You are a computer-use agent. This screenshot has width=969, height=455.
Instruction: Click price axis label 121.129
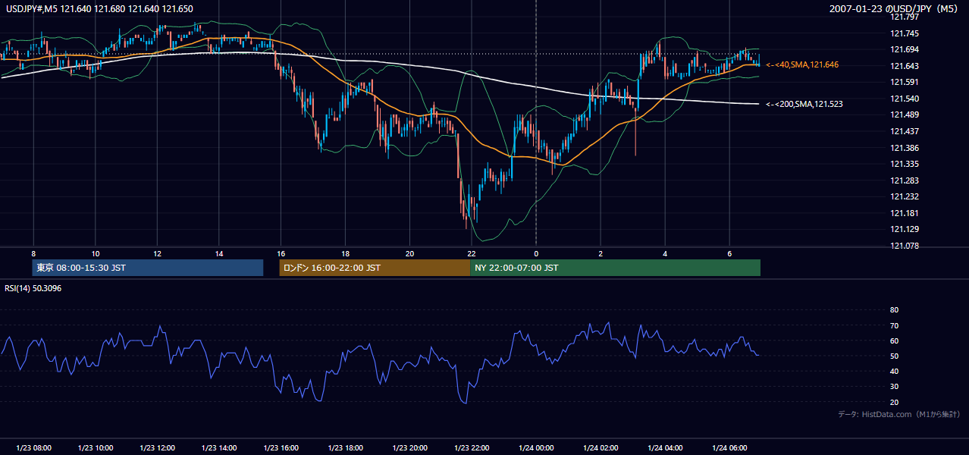pyautogui.click(x=904, y=229)
